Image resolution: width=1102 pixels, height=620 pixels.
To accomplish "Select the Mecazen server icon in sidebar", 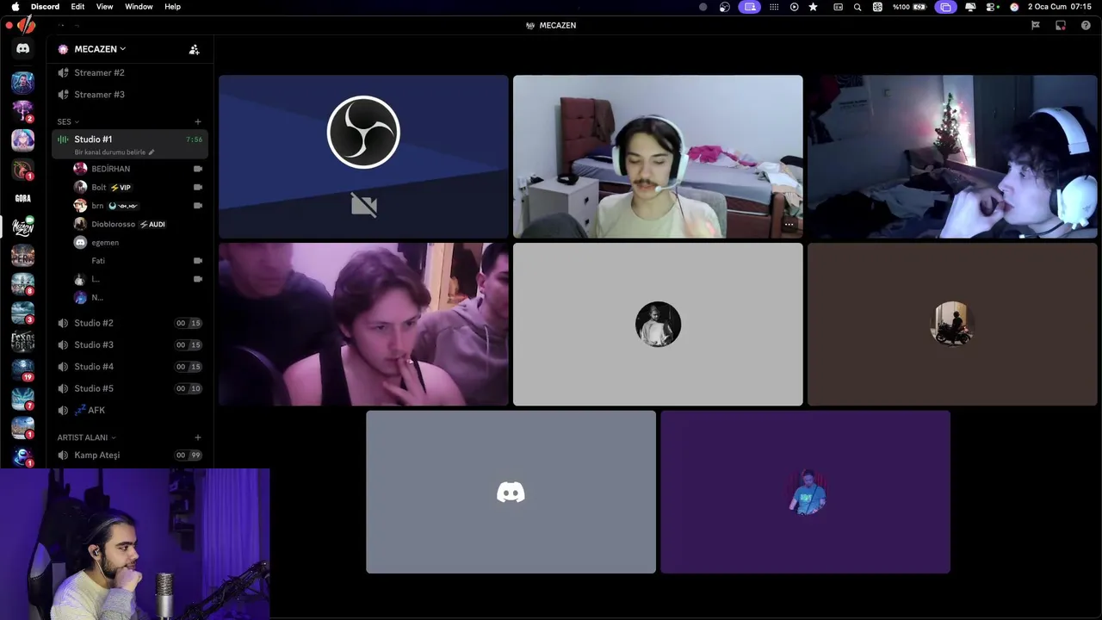I will [22, 227].
